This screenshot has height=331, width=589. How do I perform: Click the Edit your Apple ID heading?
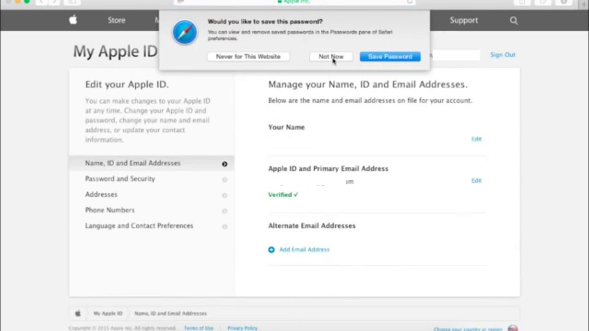127,85
